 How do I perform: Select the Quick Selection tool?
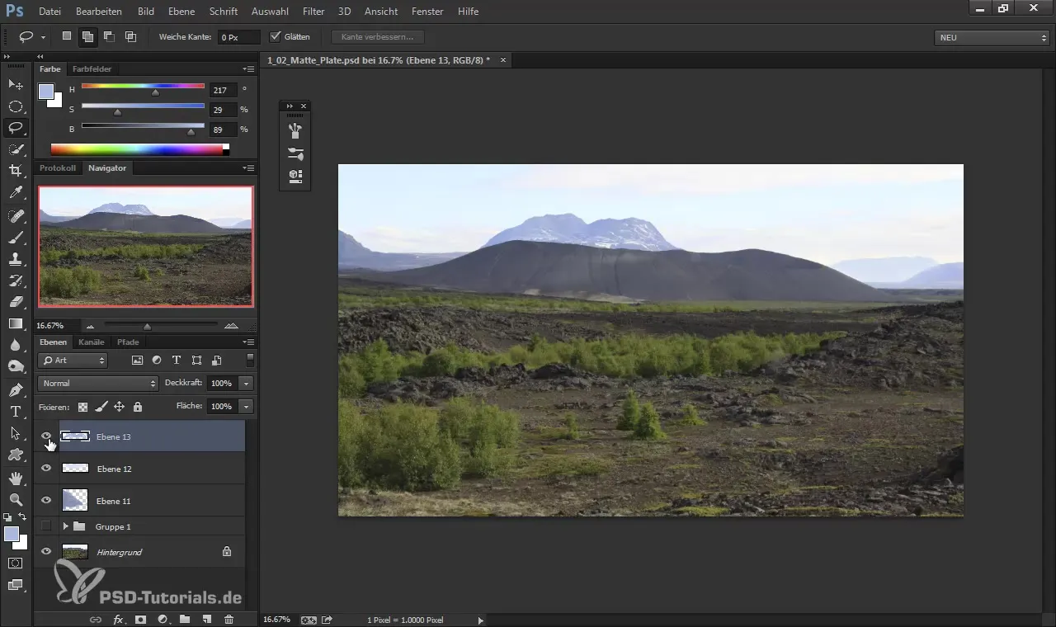click(16, 149)
